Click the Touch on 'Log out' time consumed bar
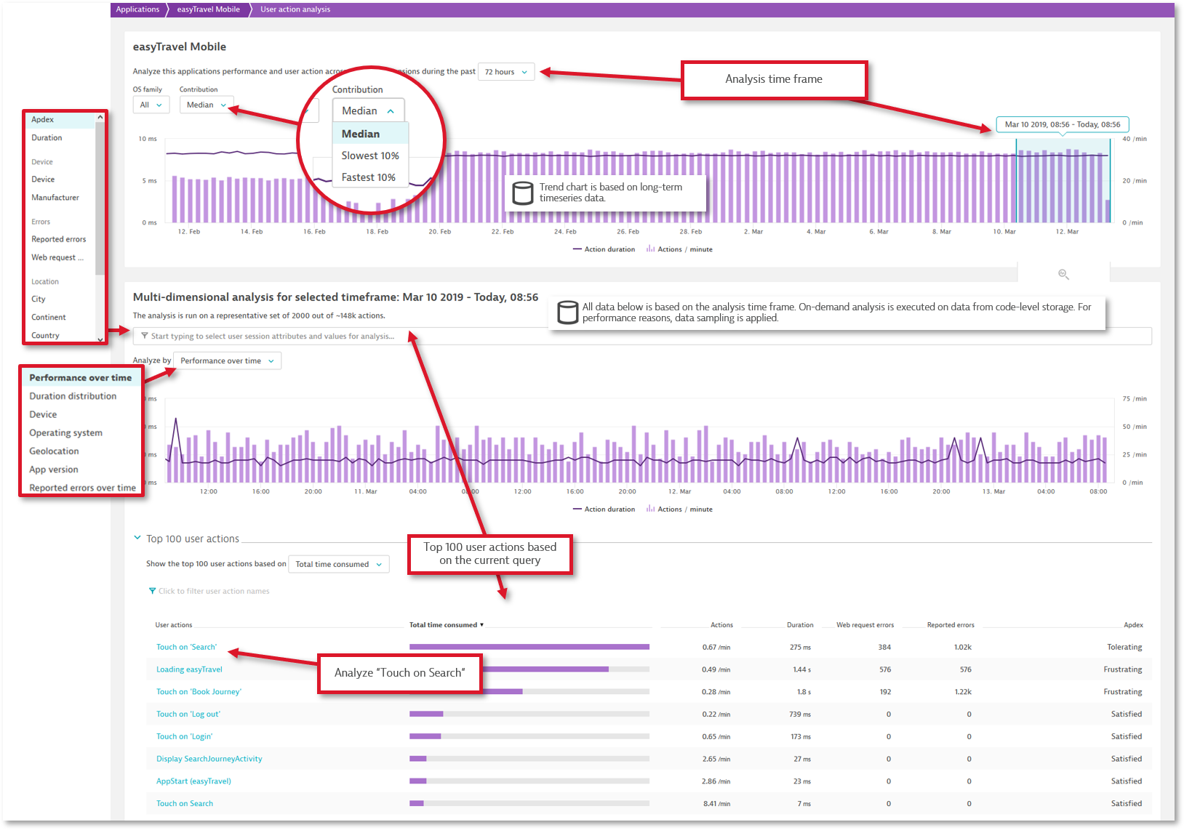The width and height of the screenshot is (1184, 830). click(529, 714)
